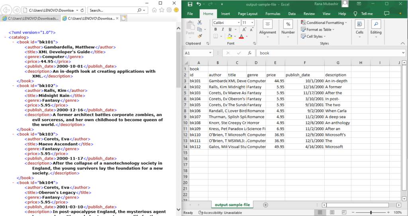The image size is (408, 216).
Task: Collapse the book bk102 XML node
Action: coord(14,86)
